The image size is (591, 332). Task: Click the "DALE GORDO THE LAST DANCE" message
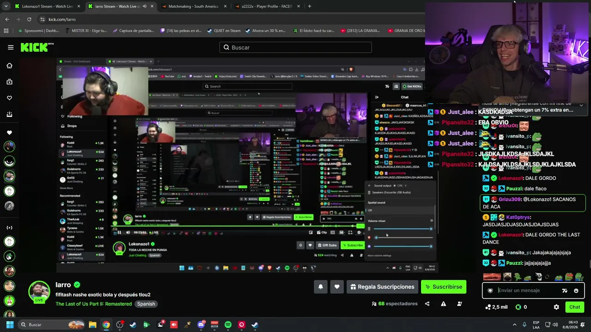point(532,238)
